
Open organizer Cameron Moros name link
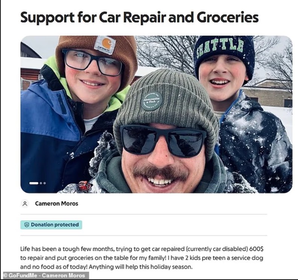(57, 203)
